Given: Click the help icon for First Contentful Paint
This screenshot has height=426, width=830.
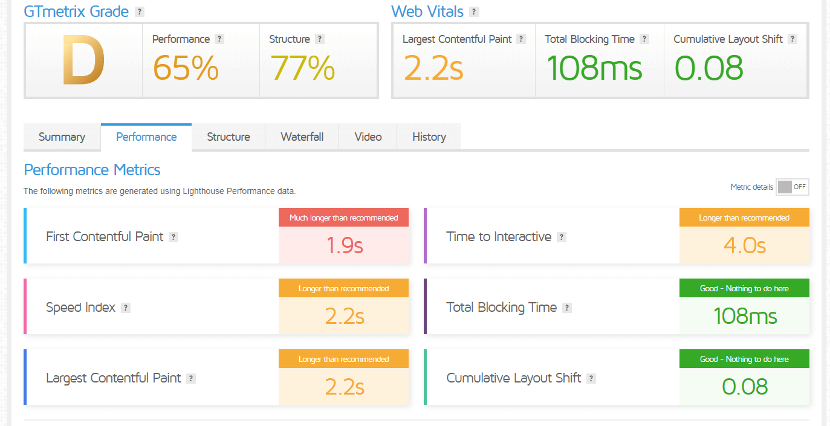Looking at the screenshot, I should (173, 237).
